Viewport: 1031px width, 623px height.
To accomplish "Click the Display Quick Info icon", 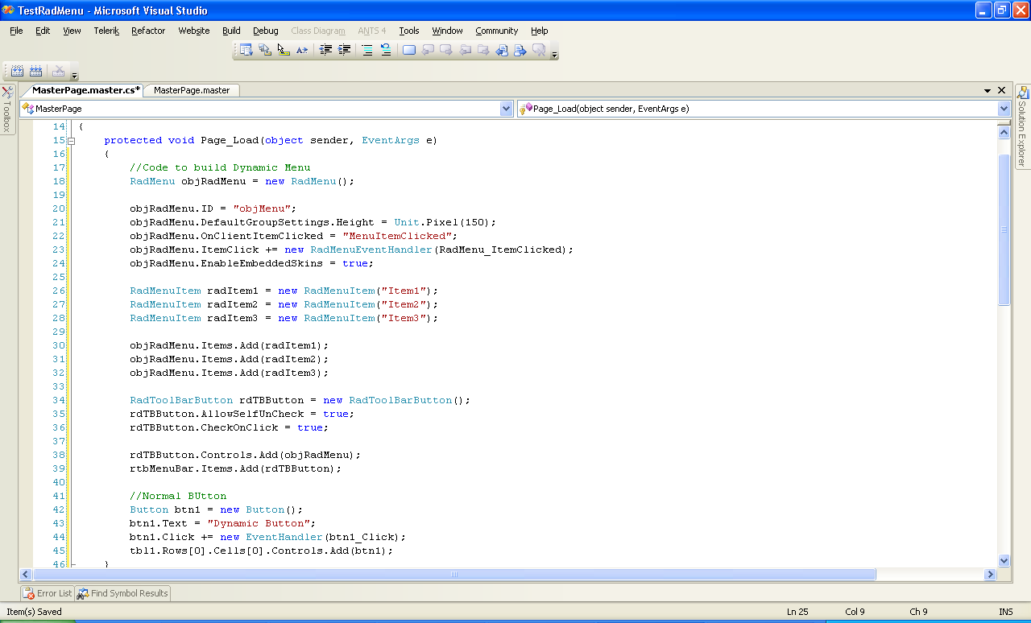I will (x=283, y=50).
